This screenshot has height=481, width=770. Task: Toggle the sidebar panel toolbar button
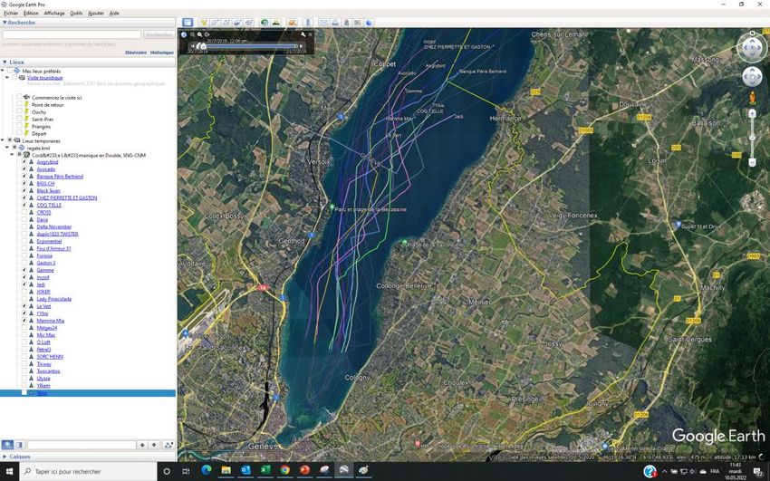pyautogui.click(x=188, y=22)
